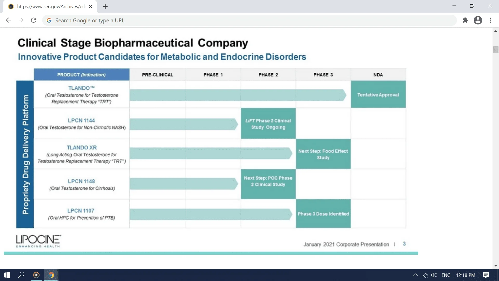This screenshot has height=281, width=499.
Task: Click the PHASE 3 column header
Action: (x=323, y=75)
